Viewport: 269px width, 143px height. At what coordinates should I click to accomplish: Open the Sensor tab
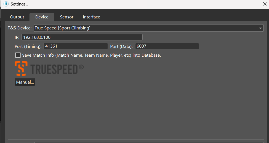(67, 17)
